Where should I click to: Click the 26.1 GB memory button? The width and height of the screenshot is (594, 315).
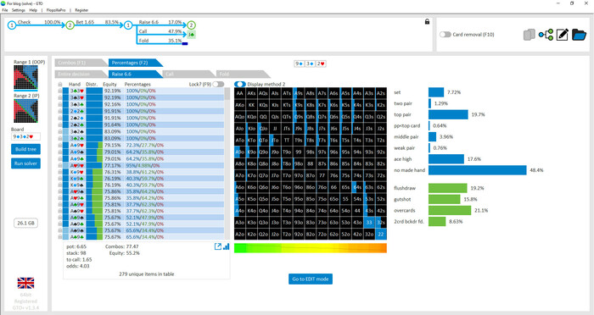pyautogui.click(x=25, y=223)
